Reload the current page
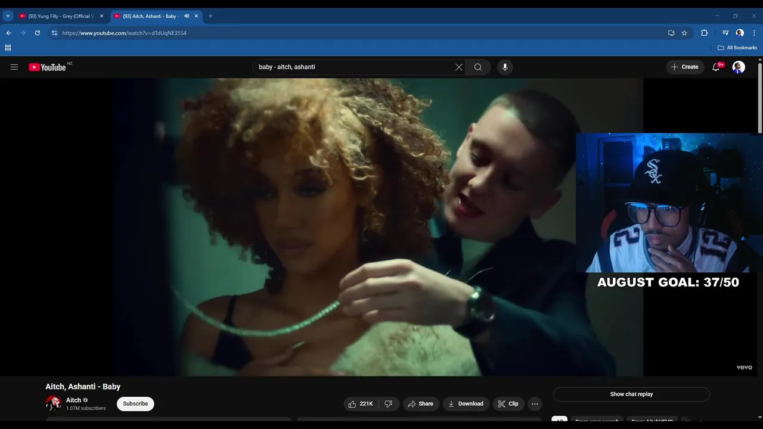 pyautogui.click(x=37, y=33)
